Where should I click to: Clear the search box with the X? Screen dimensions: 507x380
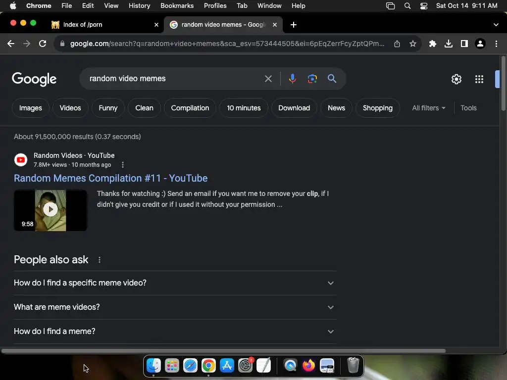268,79
